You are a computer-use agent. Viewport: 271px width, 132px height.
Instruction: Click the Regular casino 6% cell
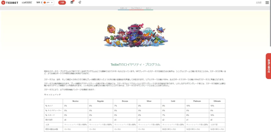pos(100,106)
